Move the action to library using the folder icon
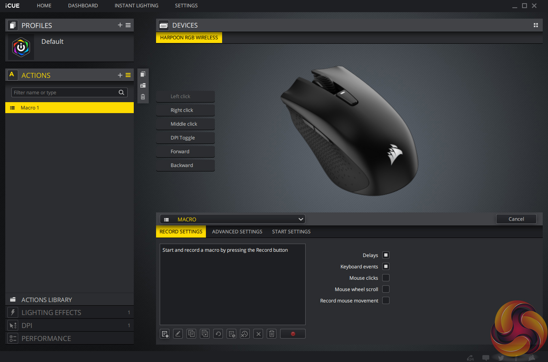548x362 pixels. click(x=143, y=86)
